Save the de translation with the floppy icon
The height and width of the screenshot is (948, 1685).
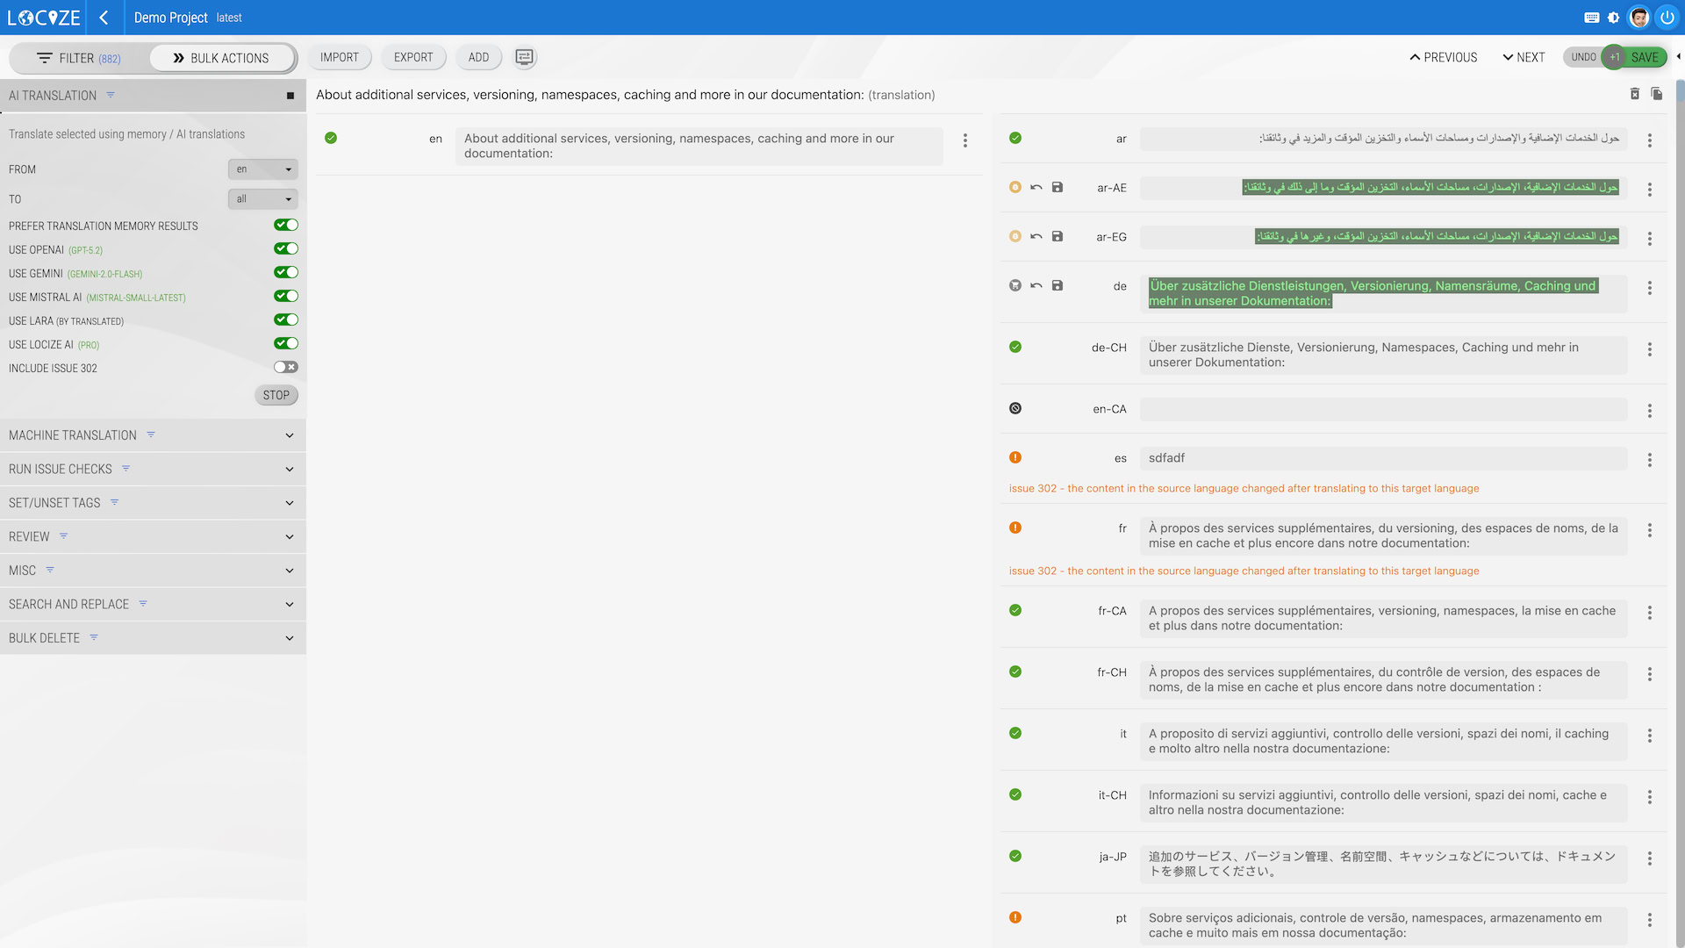1058,285
